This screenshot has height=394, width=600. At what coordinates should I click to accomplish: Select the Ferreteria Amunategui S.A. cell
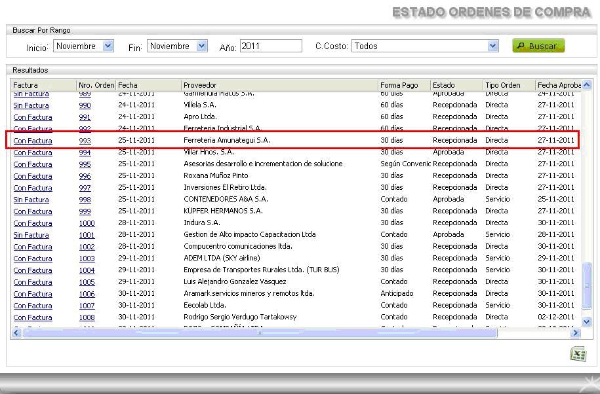[x=227, y=140]
